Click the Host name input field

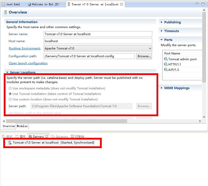98,41
